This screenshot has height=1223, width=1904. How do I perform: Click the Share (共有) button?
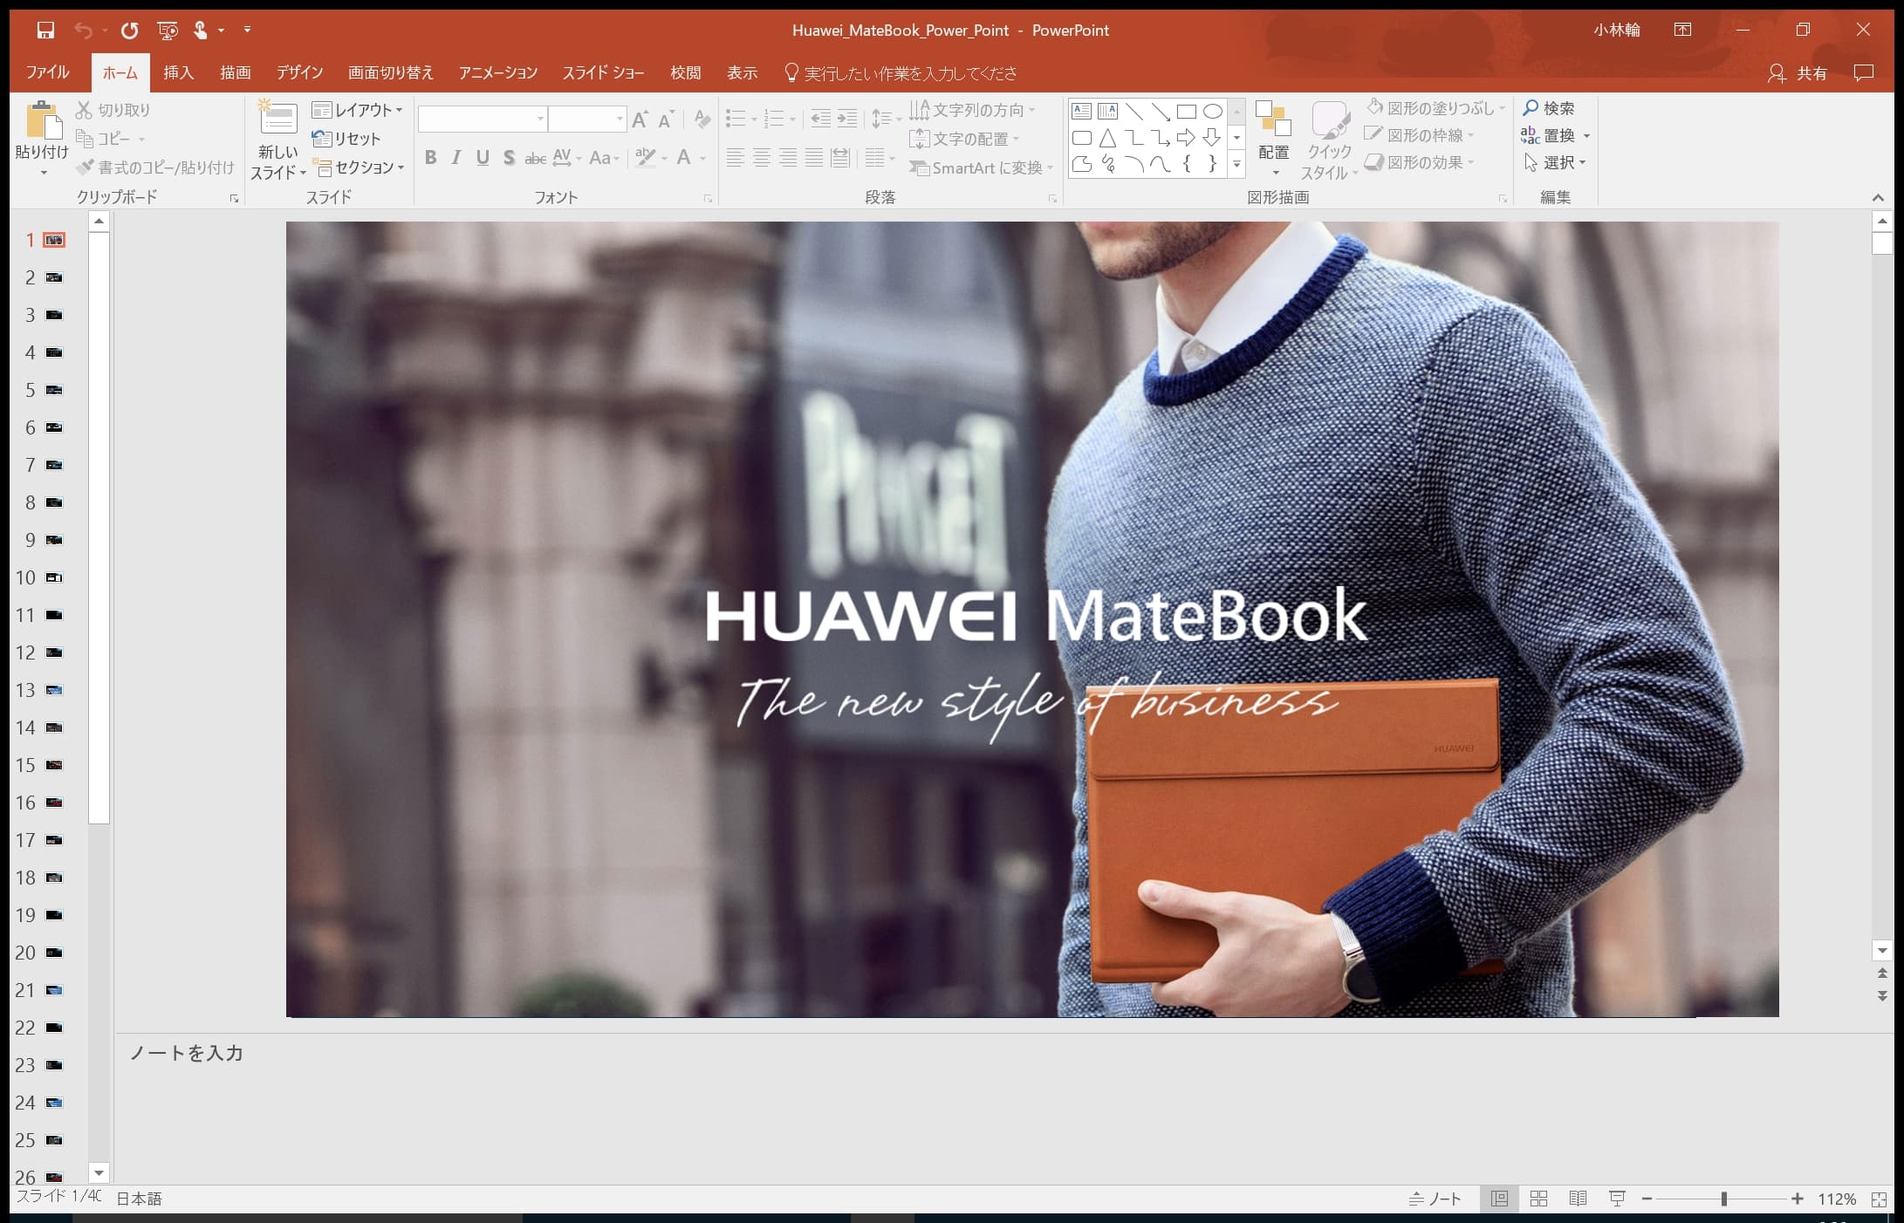(x=1799, y=73)
